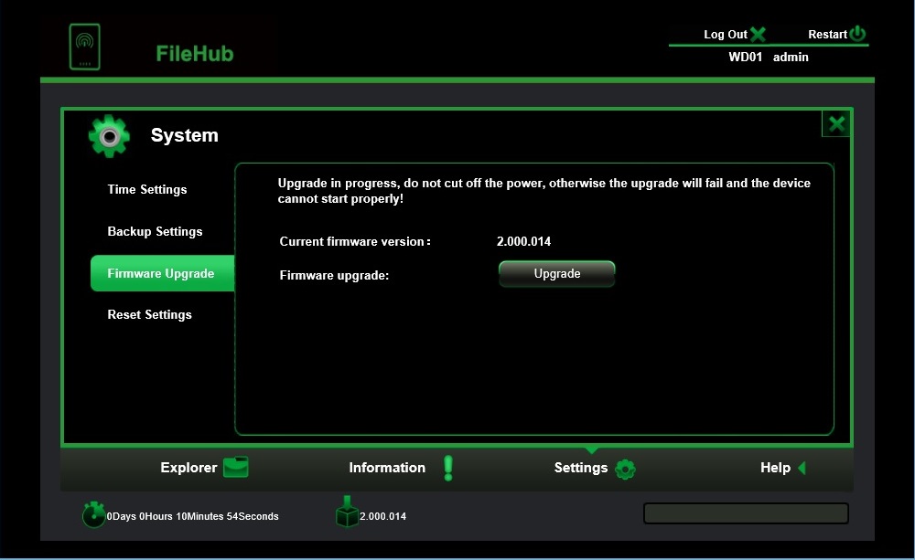Click the FileHub device logo icon
The width and height of the screenshot is (915, 560).
coord(84,47)
